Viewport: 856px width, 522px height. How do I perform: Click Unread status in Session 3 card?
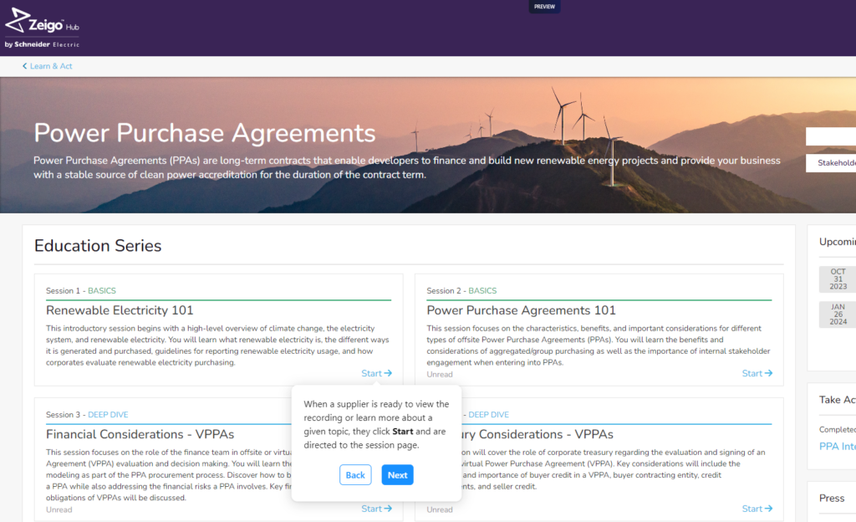click(x=59, y=510)
